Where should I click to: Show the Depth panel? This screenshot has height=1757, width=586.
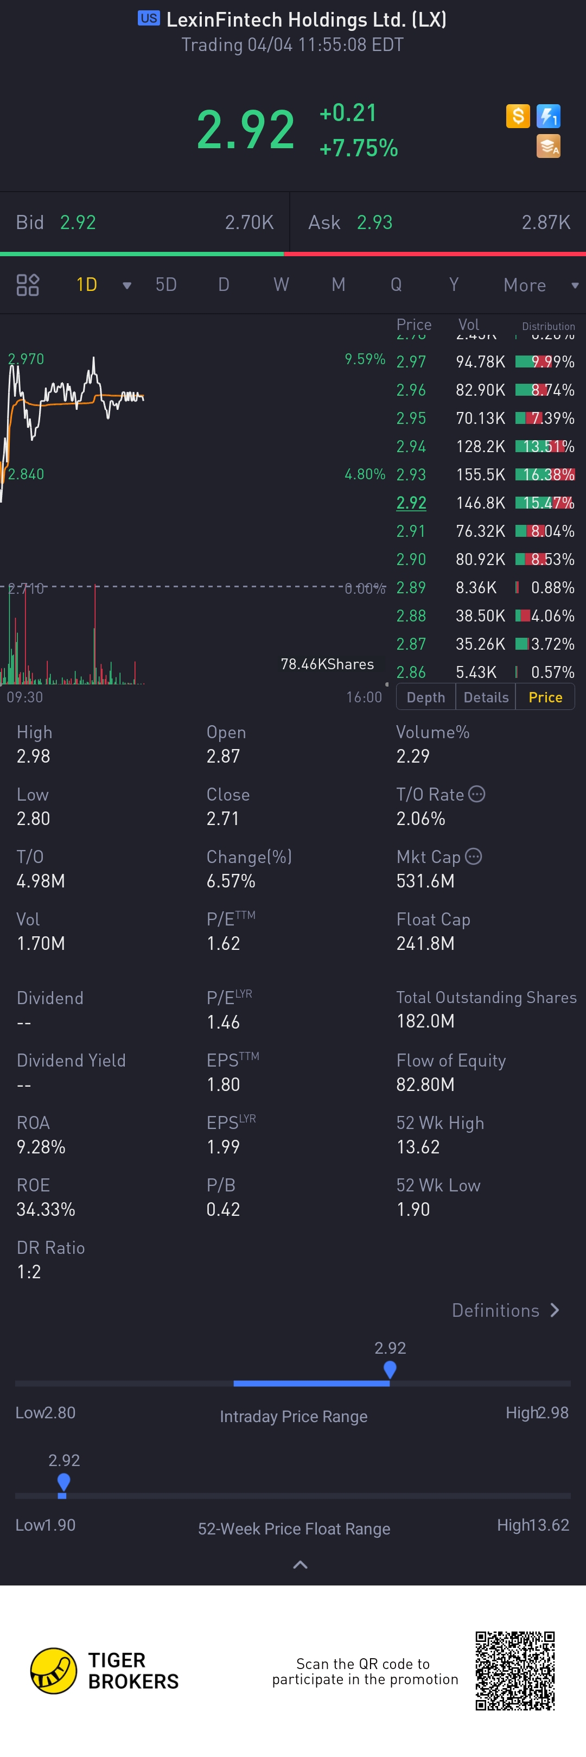pyautogui.click(x=426, y=697)
